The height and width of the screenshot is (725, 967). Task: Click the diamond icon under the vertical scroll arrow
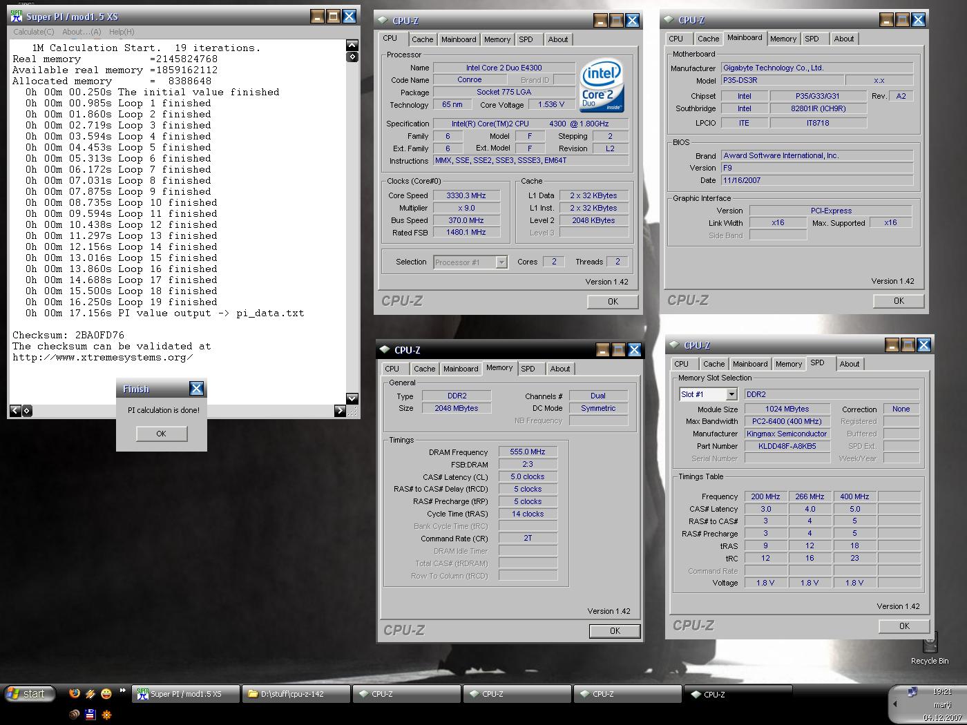[352, 57]
